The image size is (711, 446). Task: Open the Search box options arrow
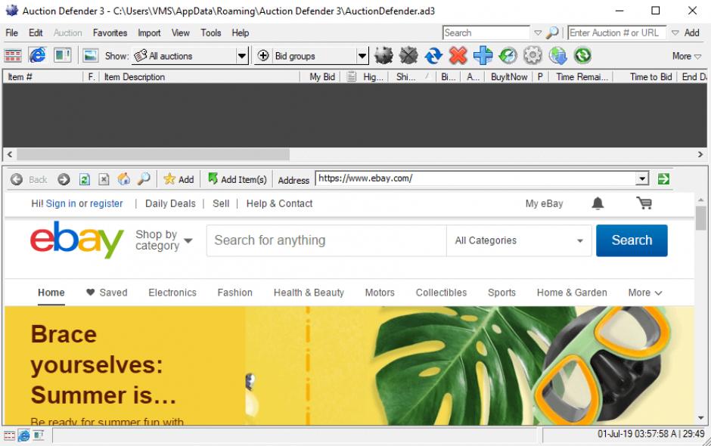(x=538, y=33)
